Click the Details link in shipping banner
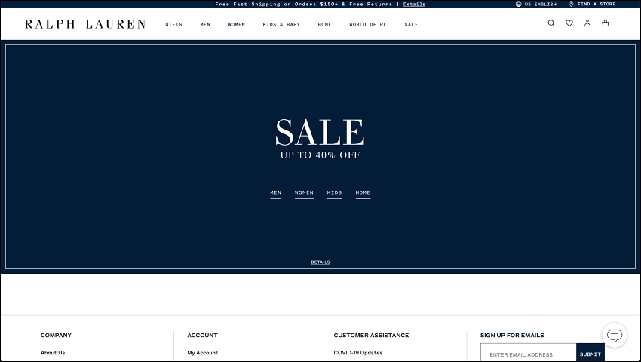 pyautogui.click(x=414, y=4)
